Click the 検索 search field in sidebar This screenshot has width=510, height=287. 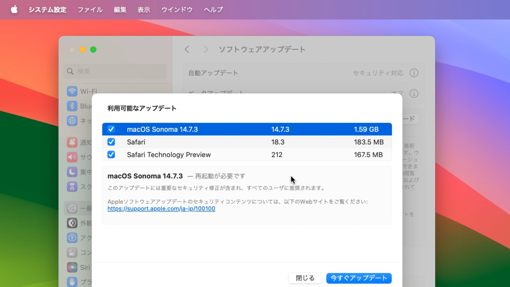(115, 71)
